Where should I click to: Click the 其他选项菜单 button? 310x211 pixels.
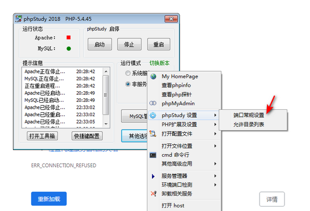point(134,136)
